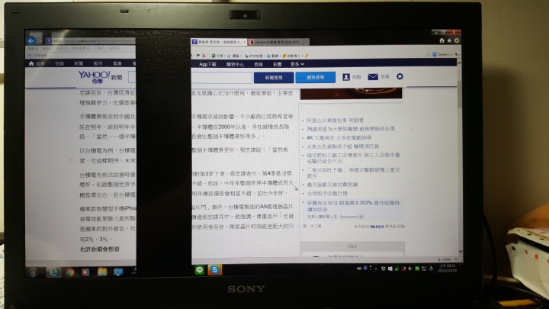Open the 氣象 item in Yahoo navigation bar
The width and height of the screenshot is (549, 309).
pyautogui.click(x=117, y=63)
